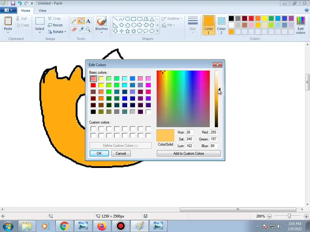Click the Windows Start button
This screenshot has height=232, width=310.
[x=8, y=226]
